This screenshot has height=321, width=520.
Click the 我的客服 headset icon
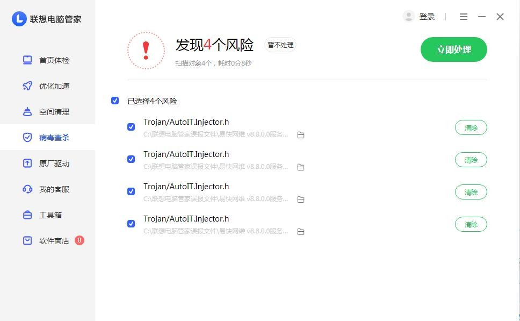point(27,189)
